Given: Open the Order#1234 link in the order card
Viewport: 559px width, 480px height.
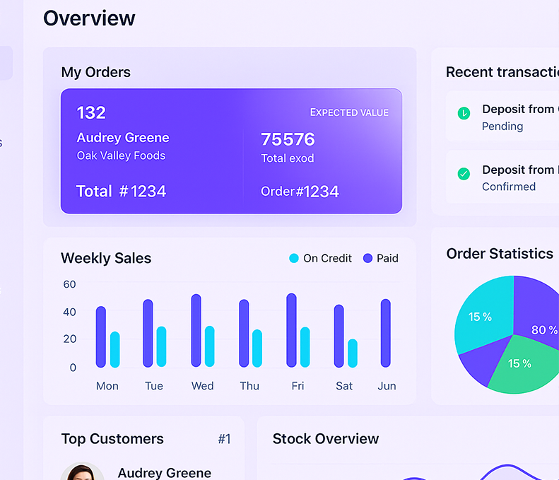Looking at the screenshot, I should click(x=300, y=192).
